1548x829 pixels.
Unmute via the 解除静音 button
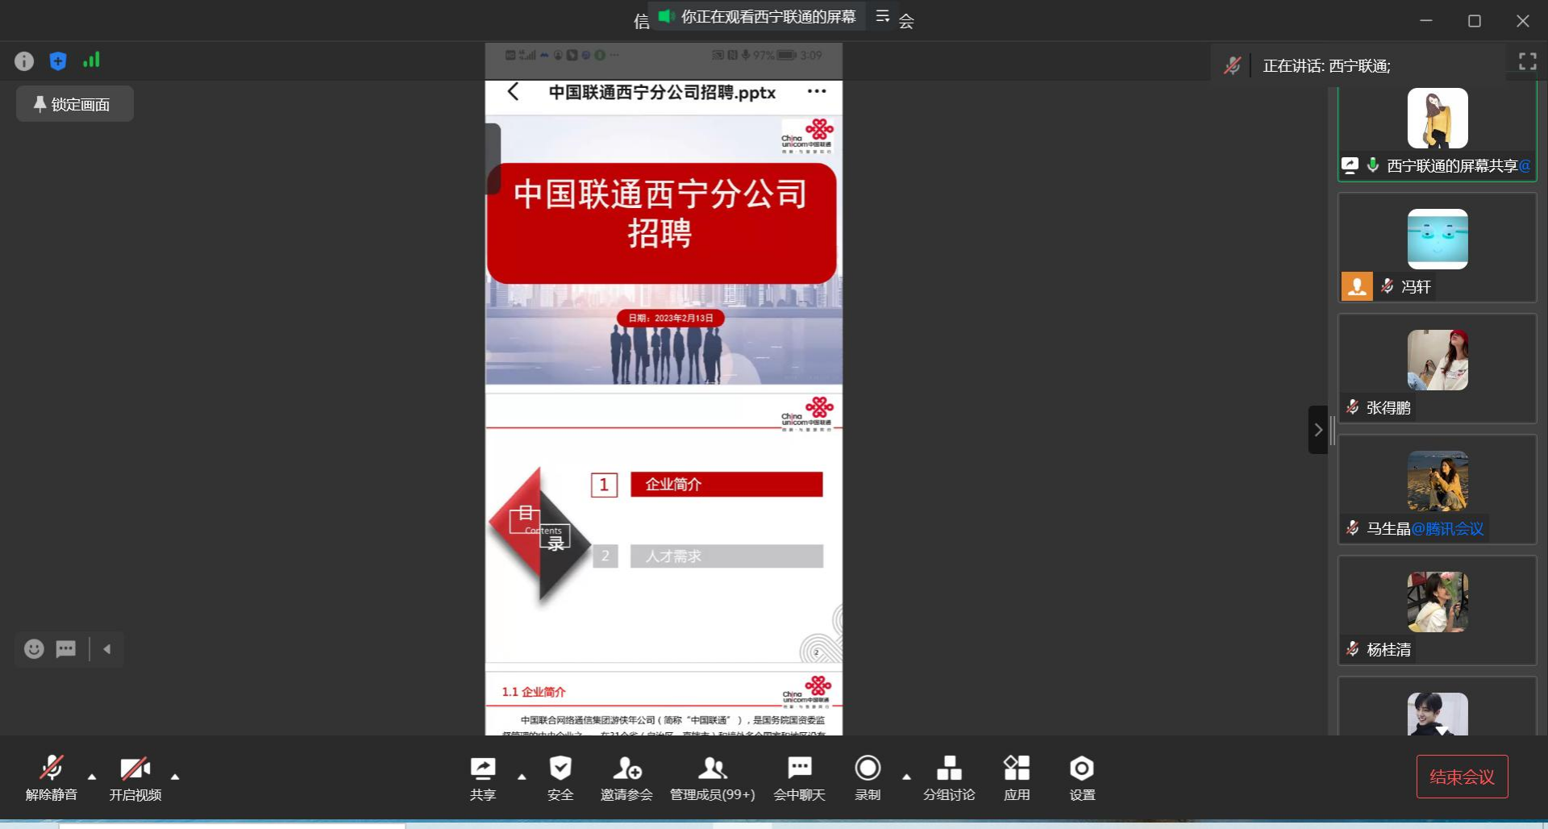point(52,777)
